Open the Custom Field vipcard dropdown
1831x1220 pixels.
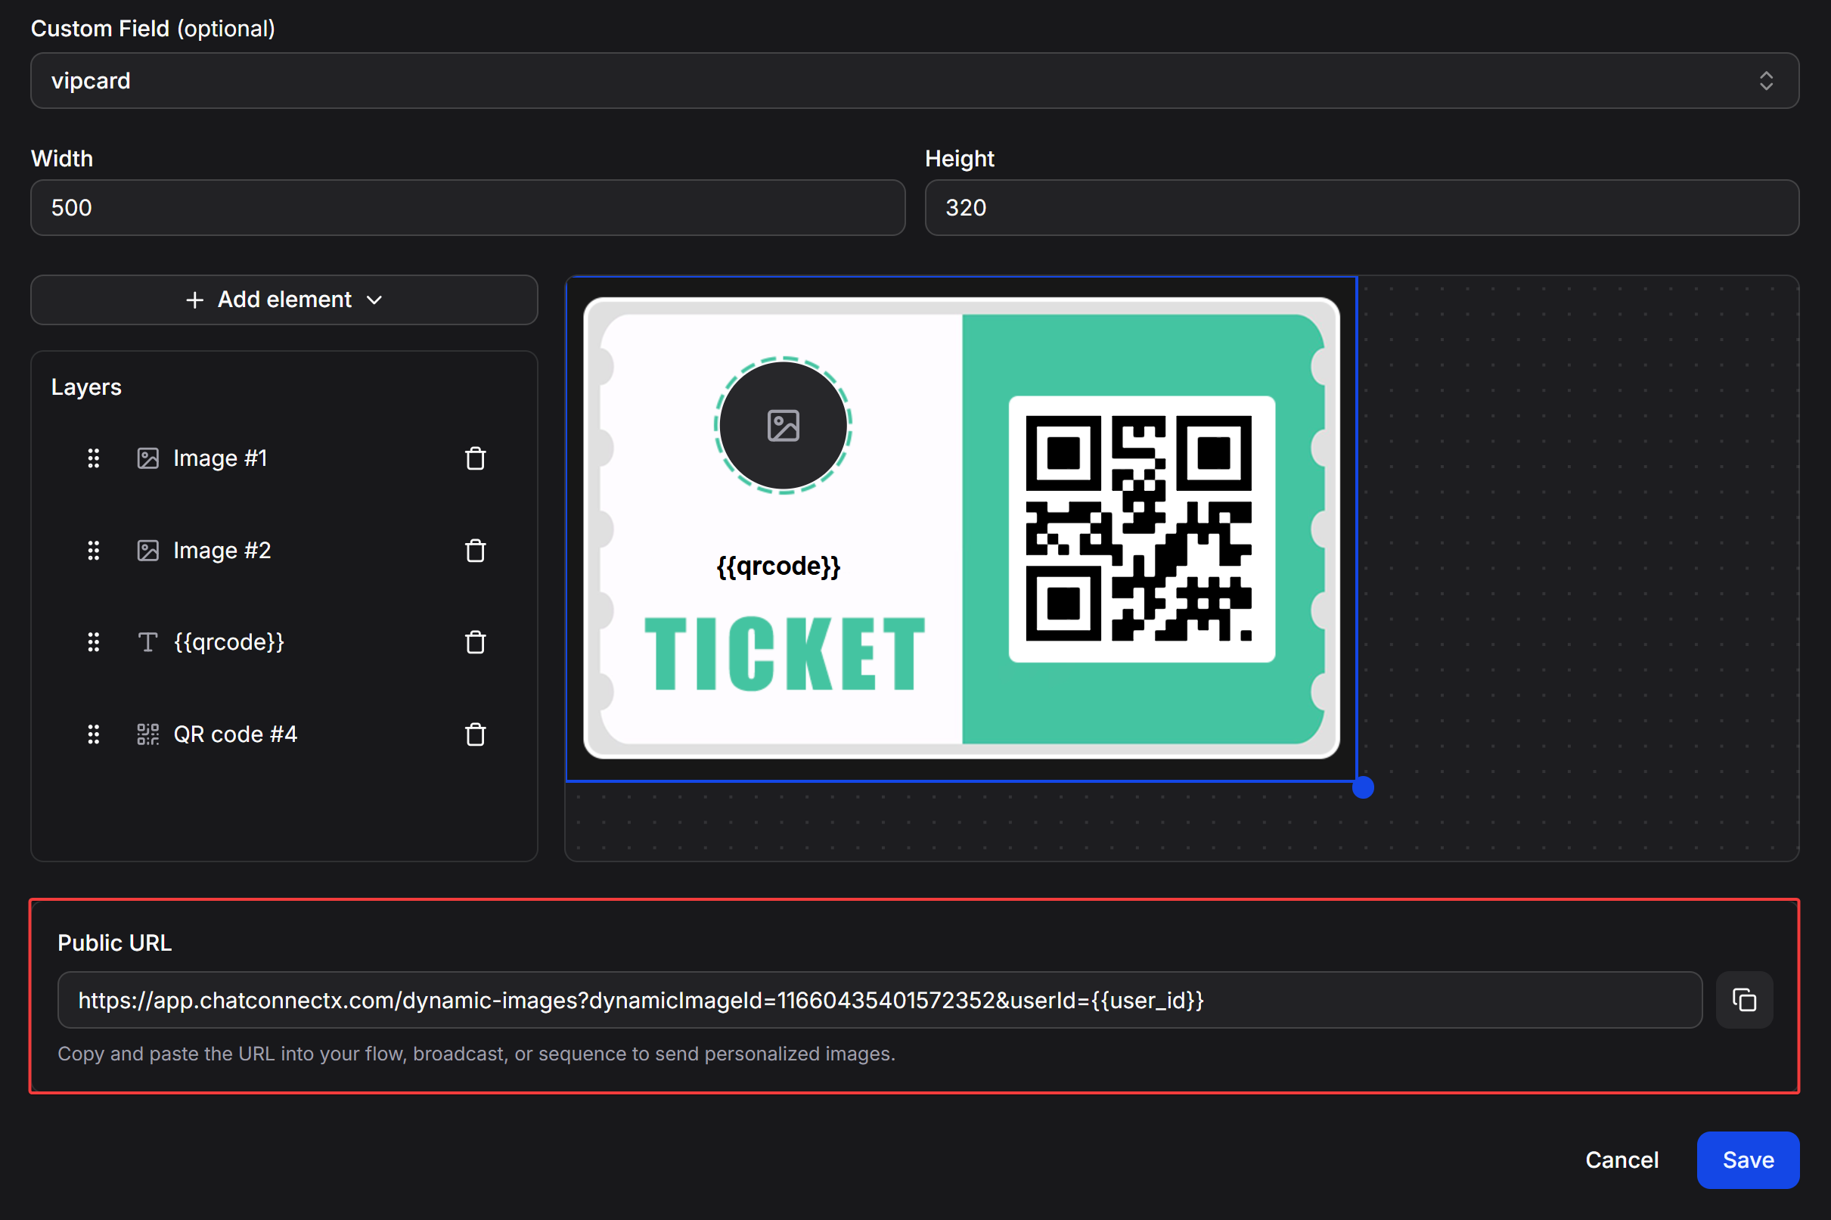914,81
